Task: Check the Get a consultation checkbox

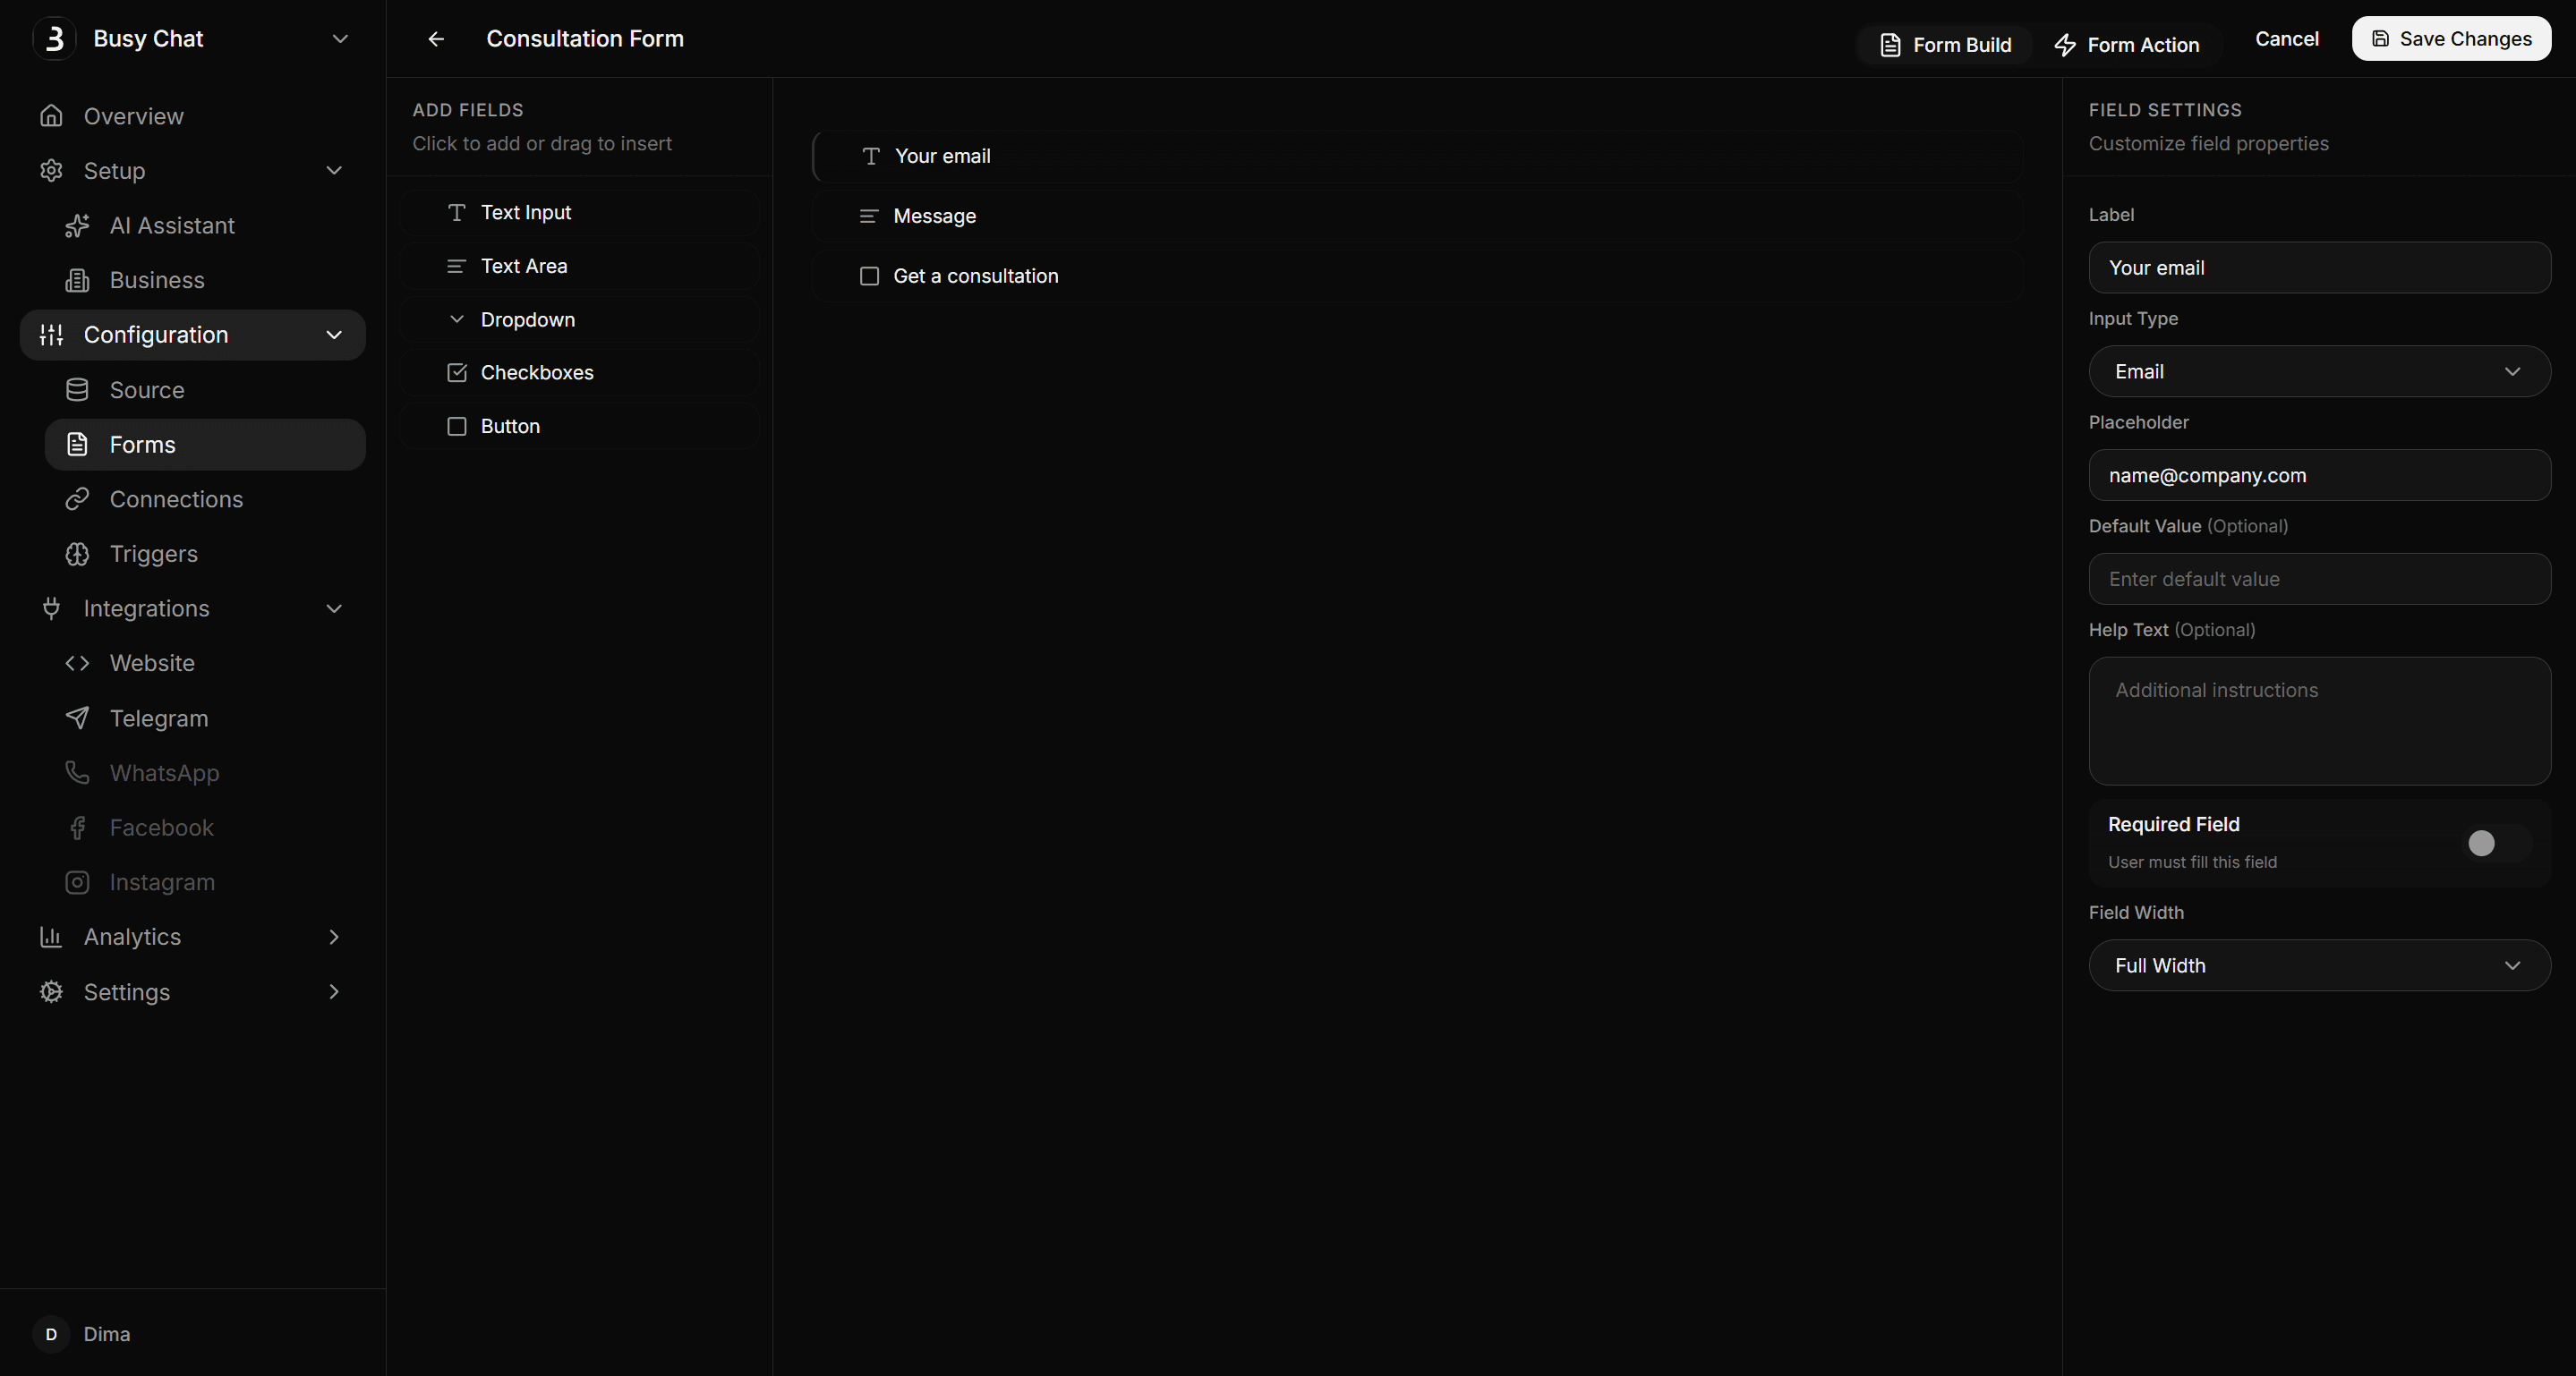Action: 869,276
